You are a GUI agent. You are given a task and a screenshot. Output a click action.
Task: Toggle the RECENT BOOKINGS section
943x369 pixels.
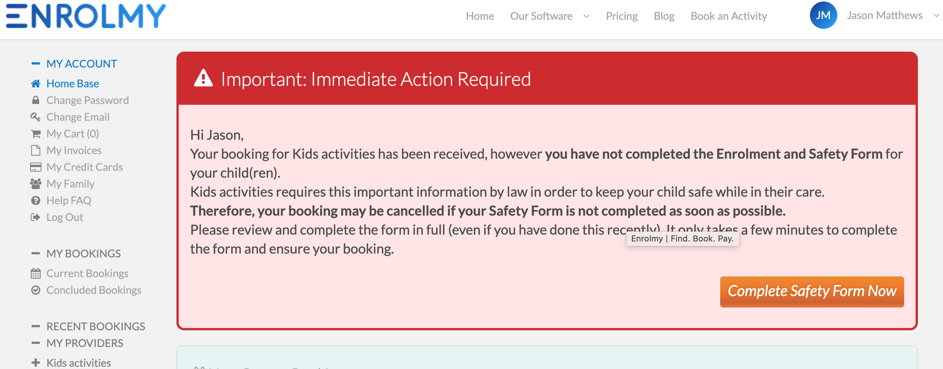click(x=36, y=326)
